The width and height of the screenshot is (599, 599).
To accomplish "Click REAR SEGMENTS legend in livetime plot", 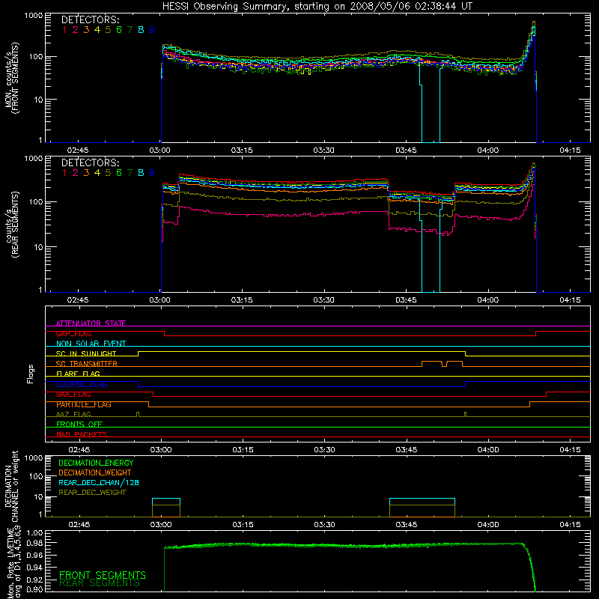I will coord(100,583).
